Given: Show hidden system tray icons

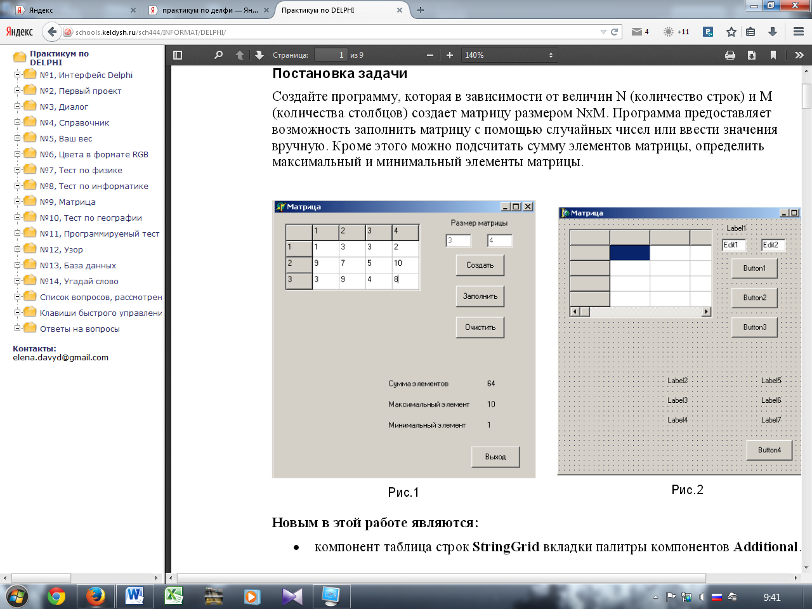Looking at the screenshot, I should click(655, 597).
